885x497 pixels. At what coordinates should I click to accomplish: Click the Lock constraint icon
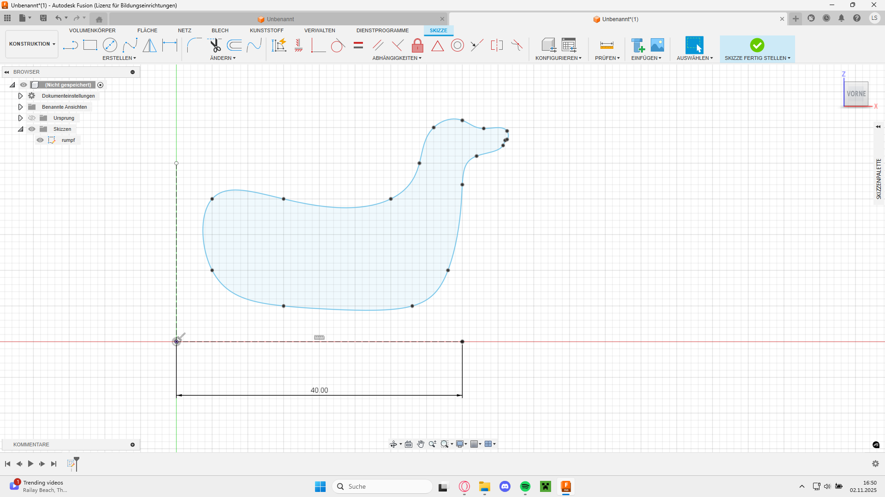coord(417,45)
